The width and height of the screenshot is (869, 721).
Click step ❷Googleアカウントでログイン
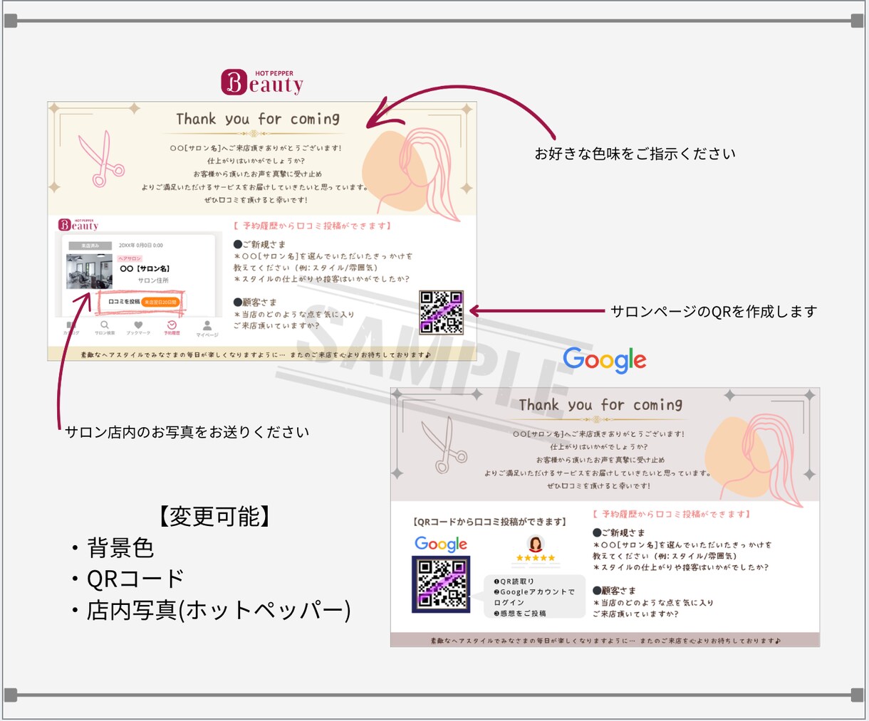click(x=534, y=597)
